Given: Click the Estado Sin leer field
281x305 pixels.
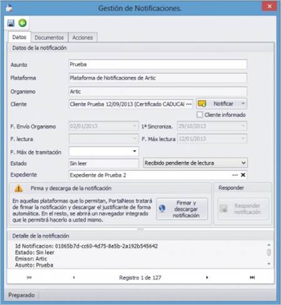Looking at the screenshot, I should click(x=104, y=163).
